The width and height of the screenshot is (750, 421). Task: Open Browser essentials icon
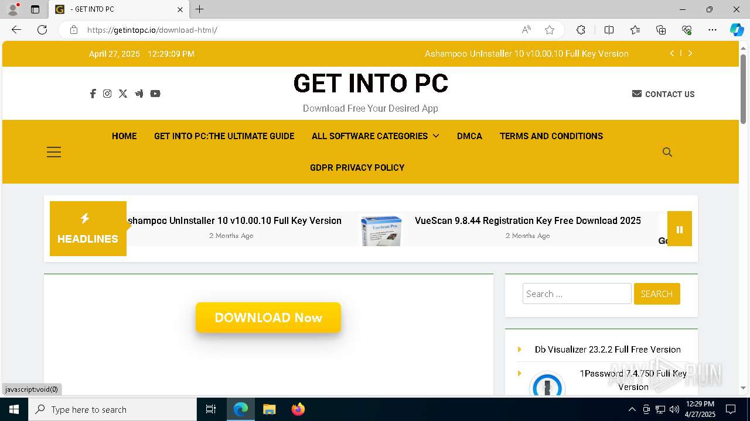click(687, 30)
